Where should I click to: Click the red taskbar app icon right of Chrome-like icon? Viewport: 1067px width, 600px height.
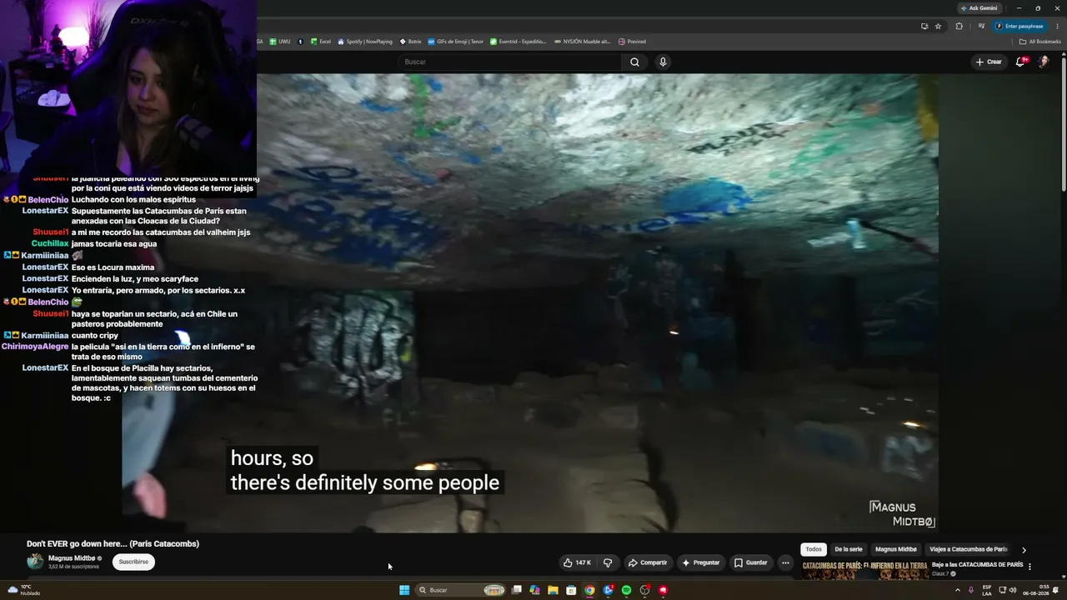(664, 590)
